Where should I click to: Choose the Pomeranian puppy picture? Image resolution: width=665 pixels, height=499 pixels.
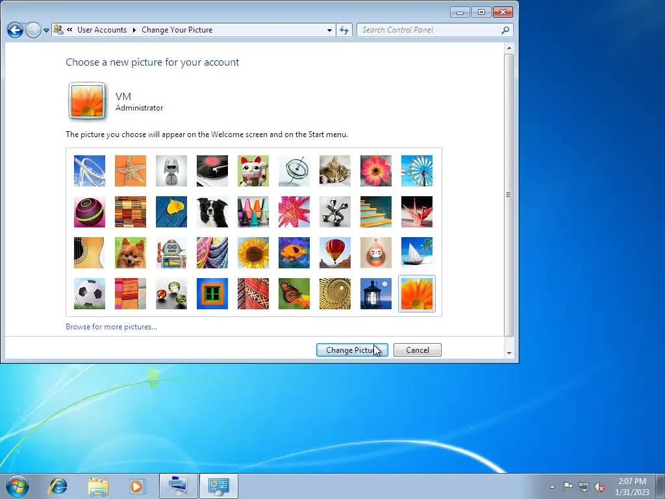[130, 253]
